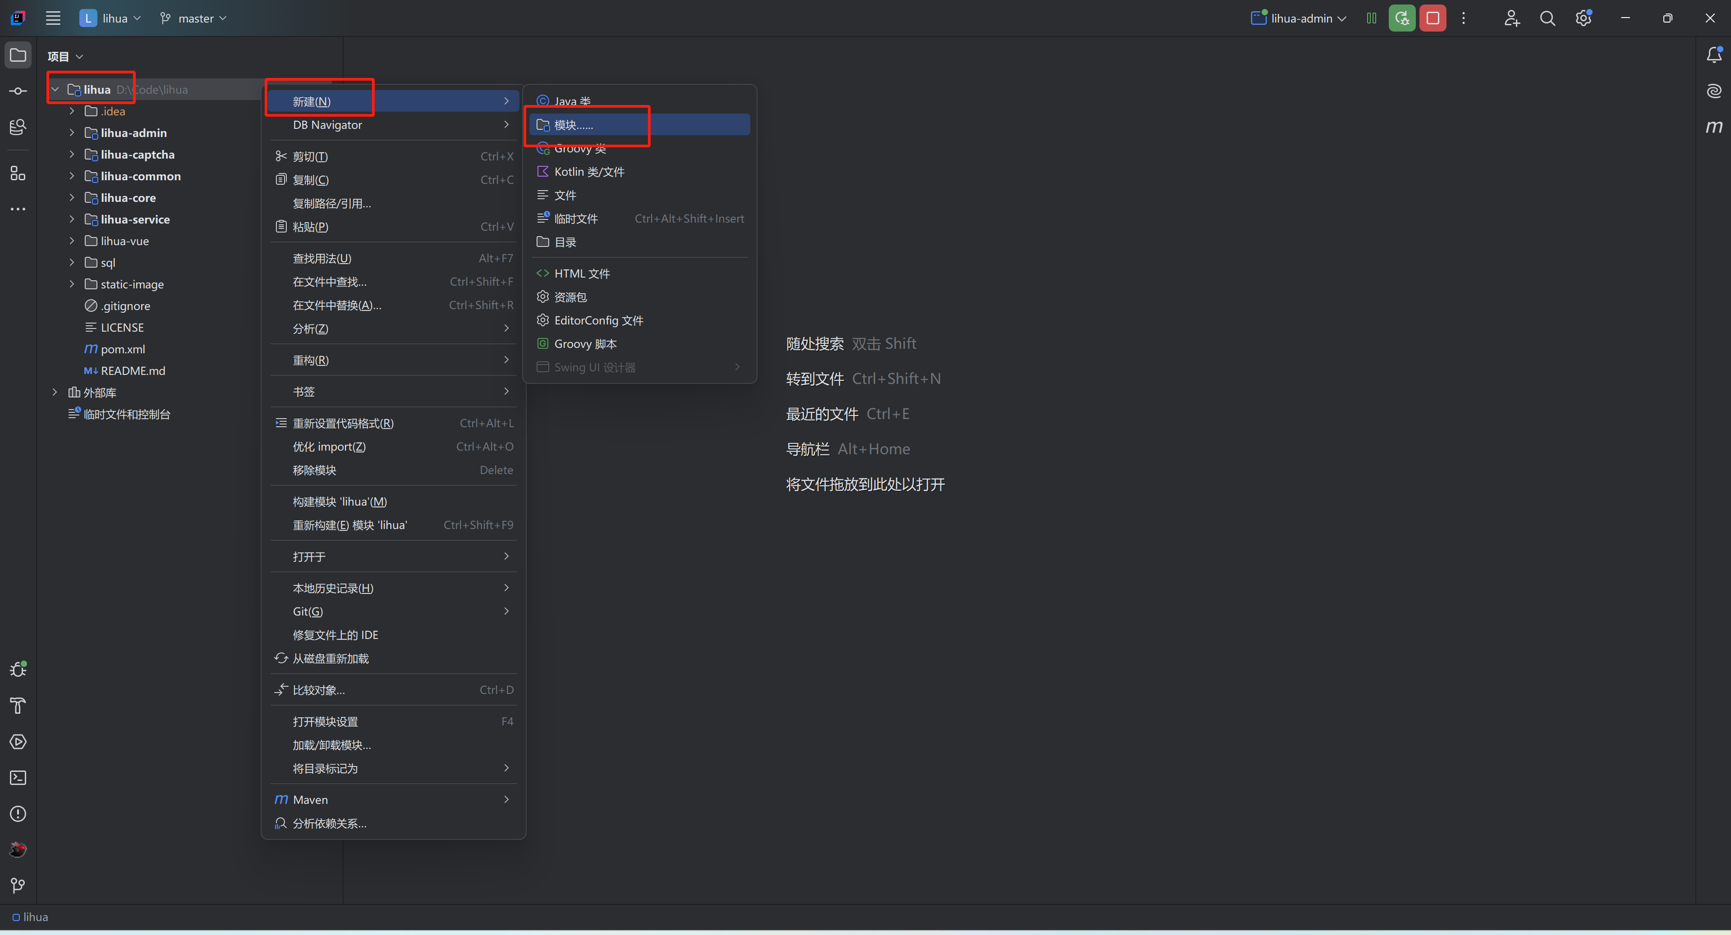Open Search Everywhere magnifier icon
This screenshot has width=1731, height=935.
point(1547,18)
